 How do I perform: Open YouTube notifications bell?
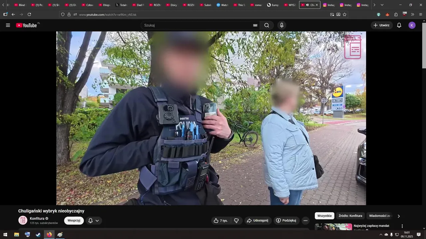(399, 25)
